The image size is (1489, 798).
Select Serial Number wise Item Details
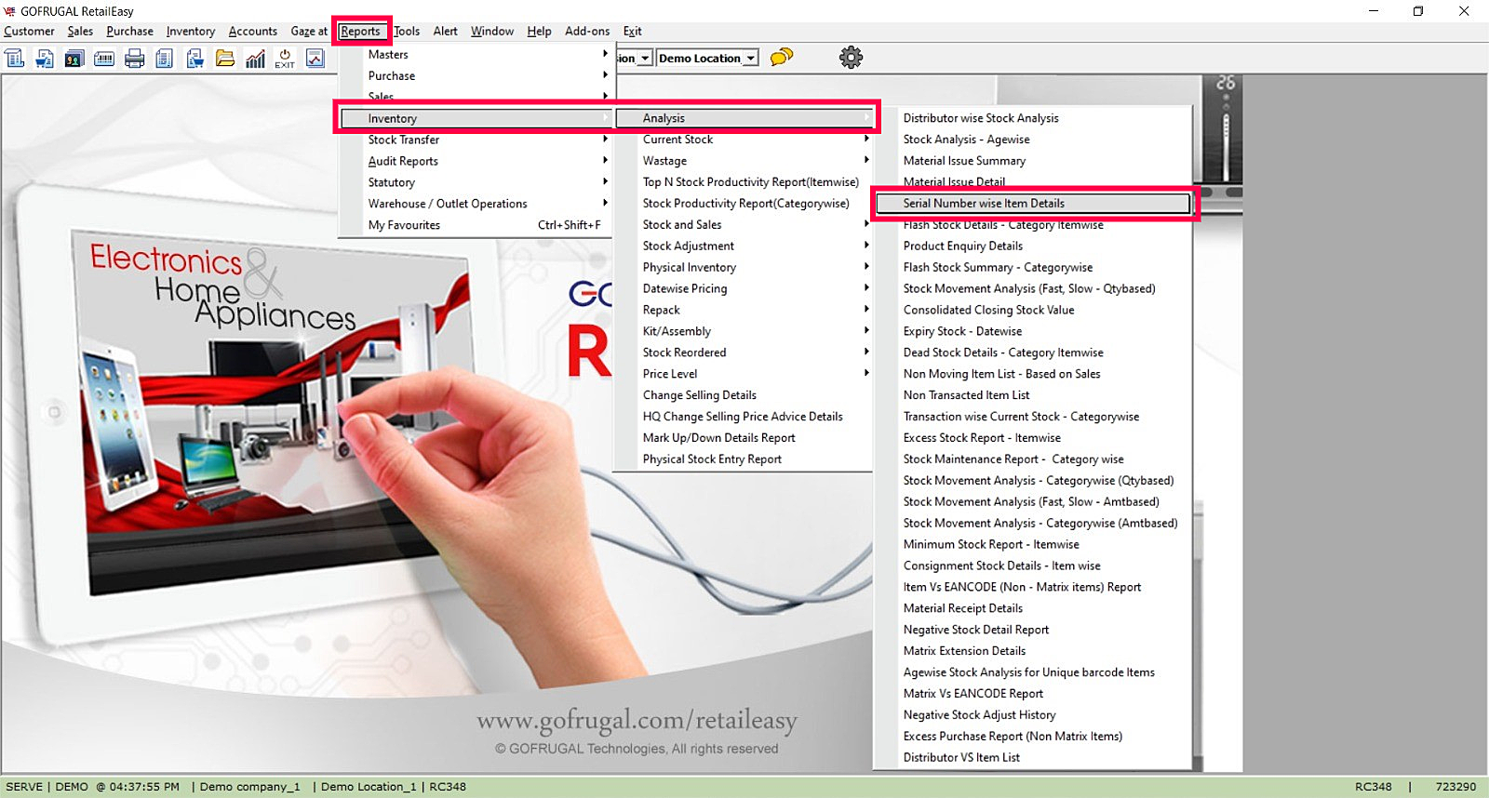[x=1033, y=204]
